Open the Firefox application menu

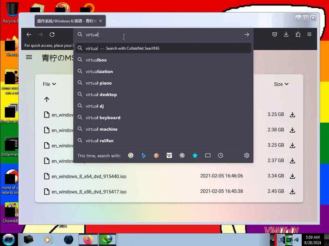coord(309,34)
